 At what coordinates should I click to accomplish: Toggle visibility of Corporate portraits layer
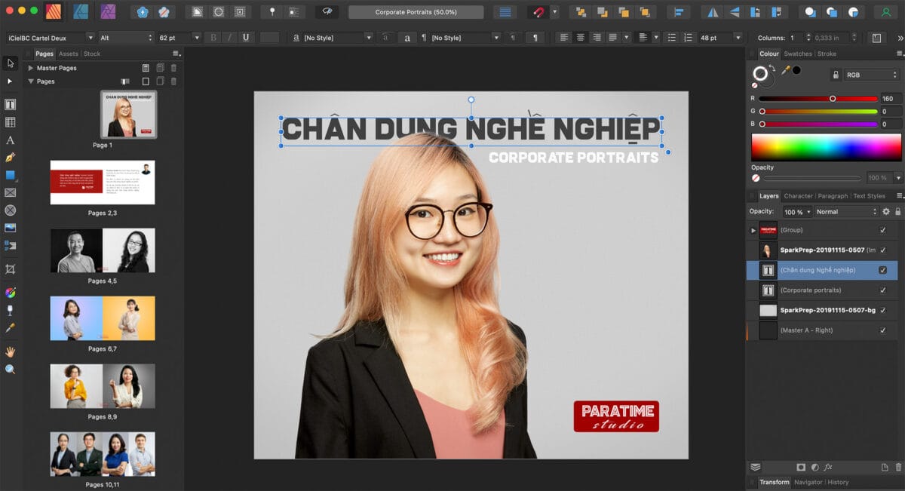[883, 290]
